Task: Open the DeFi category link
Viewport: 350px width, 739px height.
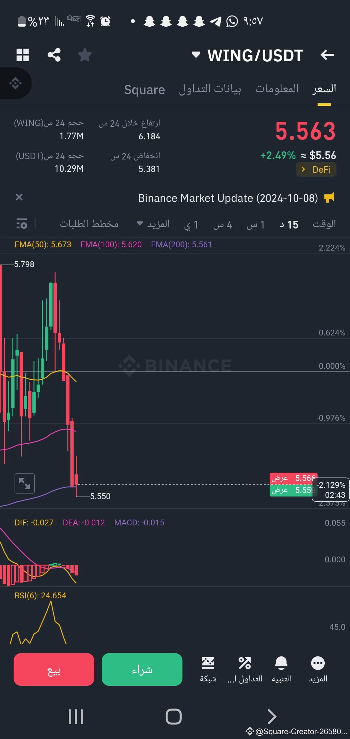Action: [316, 169]
